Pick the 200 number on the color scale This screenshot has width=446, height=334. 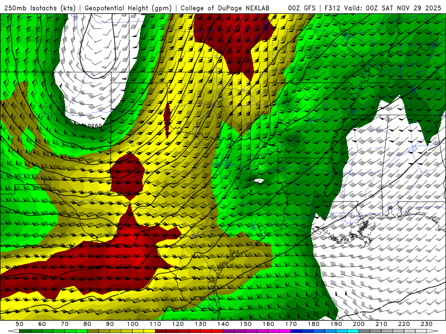tap(358, 324)
